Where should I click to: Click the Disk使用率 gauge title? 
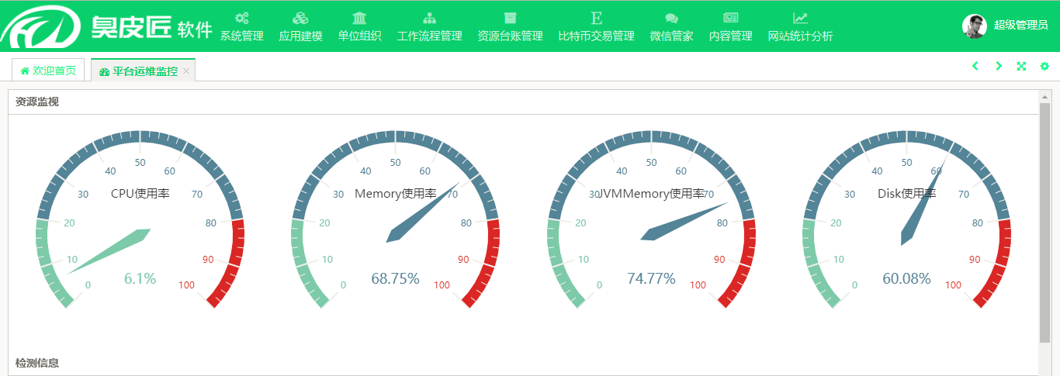click(906, 193)
